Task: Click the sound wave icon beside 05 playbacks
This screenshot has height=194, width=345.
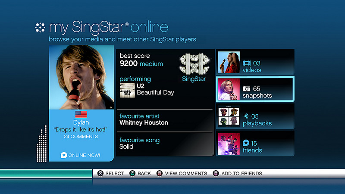Action: (x=246, y=116)
